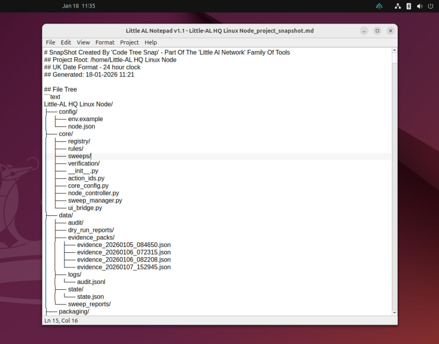Open the Edit menu
Image resolution: width=439 pixels, height=344 pixels.
pyautogui.click(x=66, y=42)
